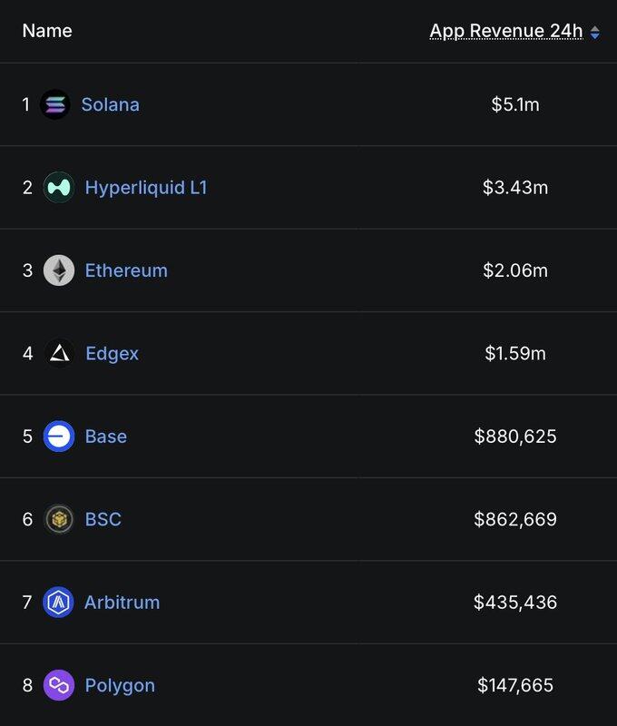This screenshot has width=617, height=726.
Task: Click the App Revenue 24h column header
Action: [505, 31]
